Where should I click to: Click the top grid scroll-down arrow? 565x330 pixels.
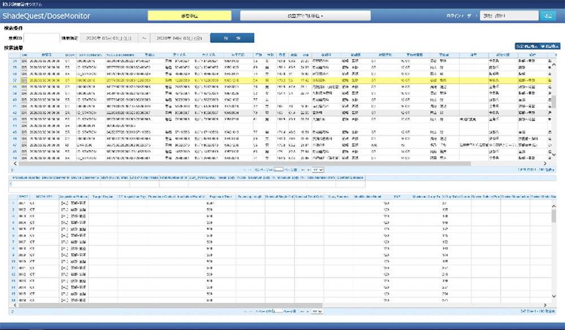tap(554, 155)
